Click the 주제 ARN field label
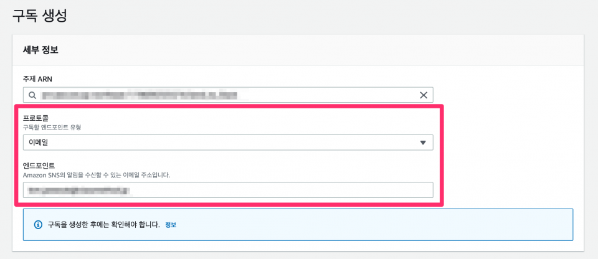The width and height of the screenshot is (598, 259). 37,79
